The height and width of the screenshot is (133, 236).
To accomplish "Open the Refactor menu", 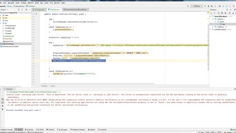I will (31, 3).
